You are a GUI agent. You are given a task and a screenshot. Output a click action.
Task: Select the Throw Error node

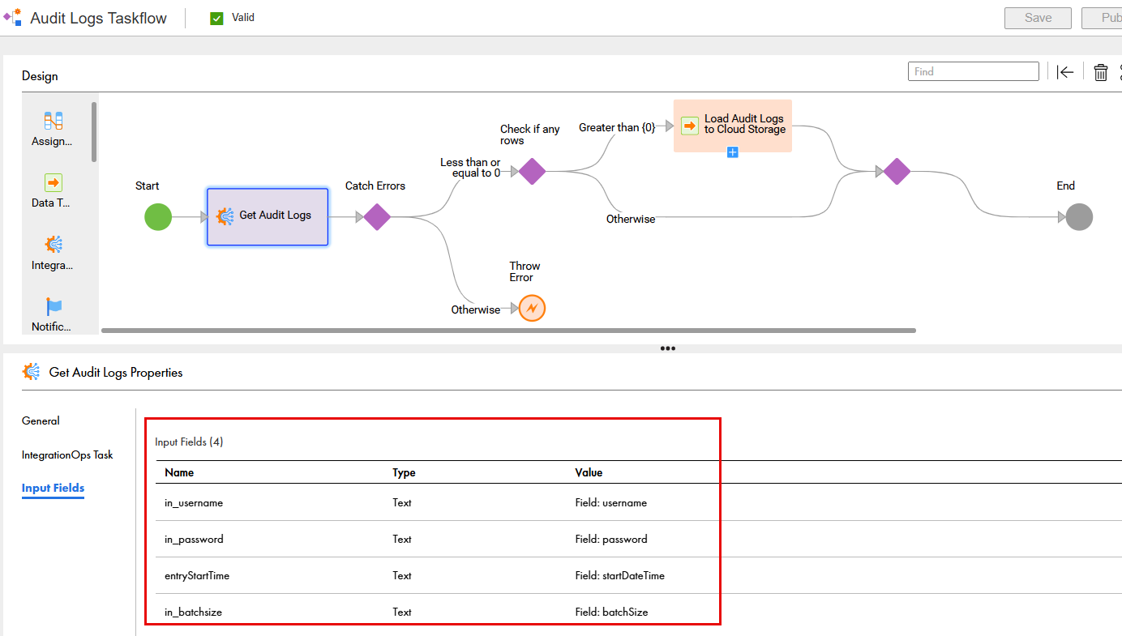[x=533, y=309]
